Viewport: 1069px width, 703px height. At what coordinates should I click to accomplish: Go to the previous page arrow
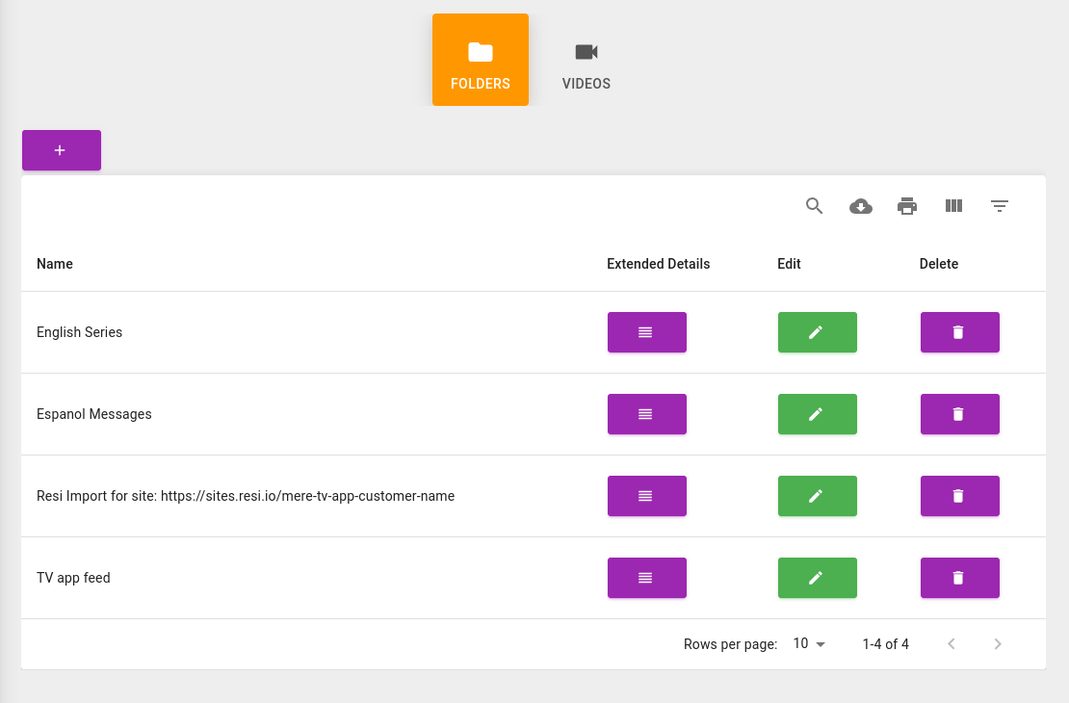pos(952,644)
